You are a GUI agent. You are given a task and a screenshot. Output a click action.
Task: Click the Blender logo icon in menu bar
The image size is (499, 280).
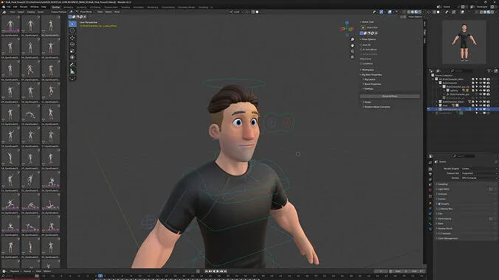pyautogui.click(x=4, y=7)
